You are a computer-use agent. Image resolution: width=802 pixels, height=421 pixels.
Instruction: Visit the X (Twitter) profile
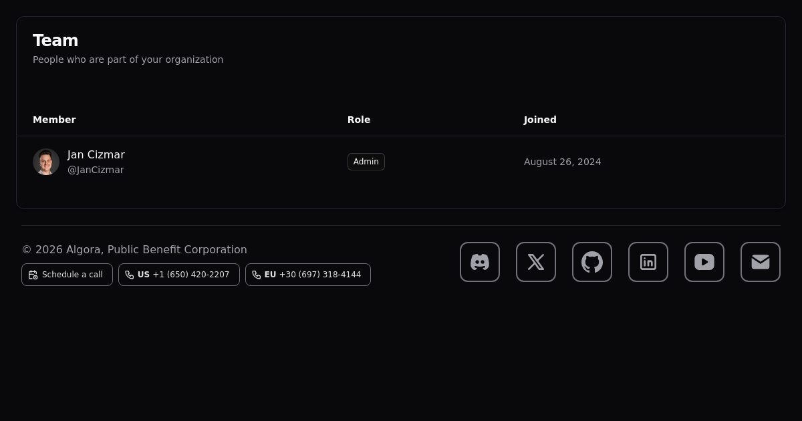pyautogui.click(x=536, y=262)
